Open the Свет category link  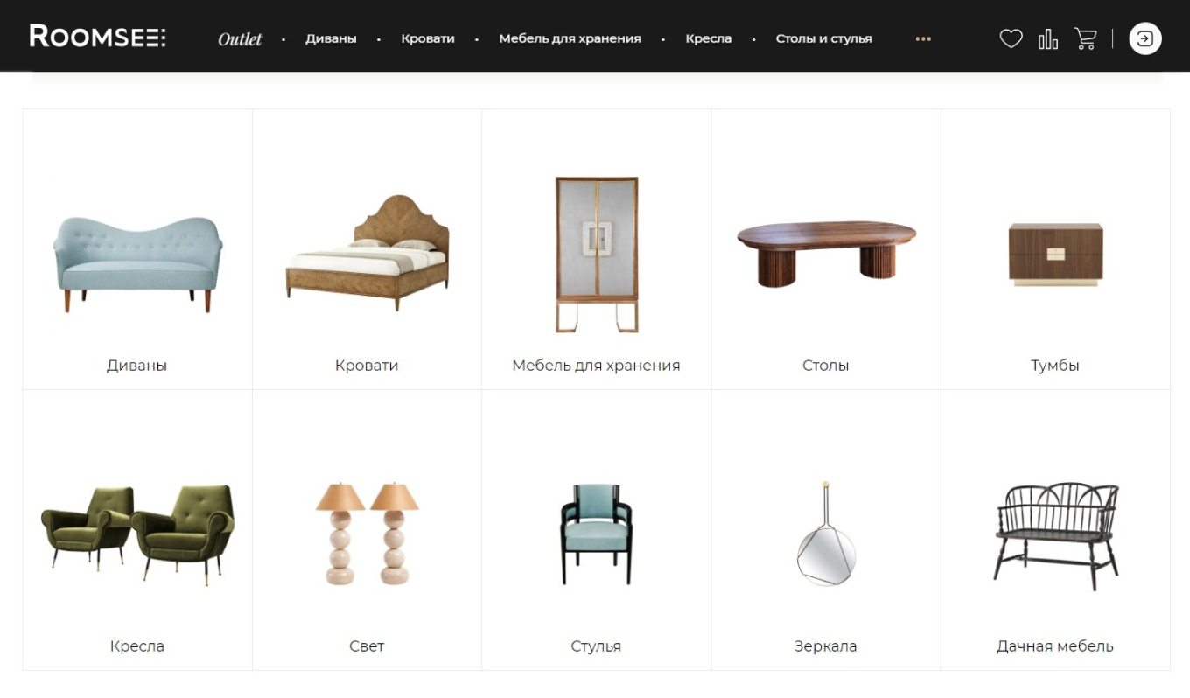click(x=367, y=646)
